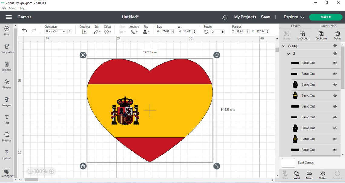Select the Duplicate icon in Layers panel
Screen dimensions: 345x183
click(x=321, y=35)
